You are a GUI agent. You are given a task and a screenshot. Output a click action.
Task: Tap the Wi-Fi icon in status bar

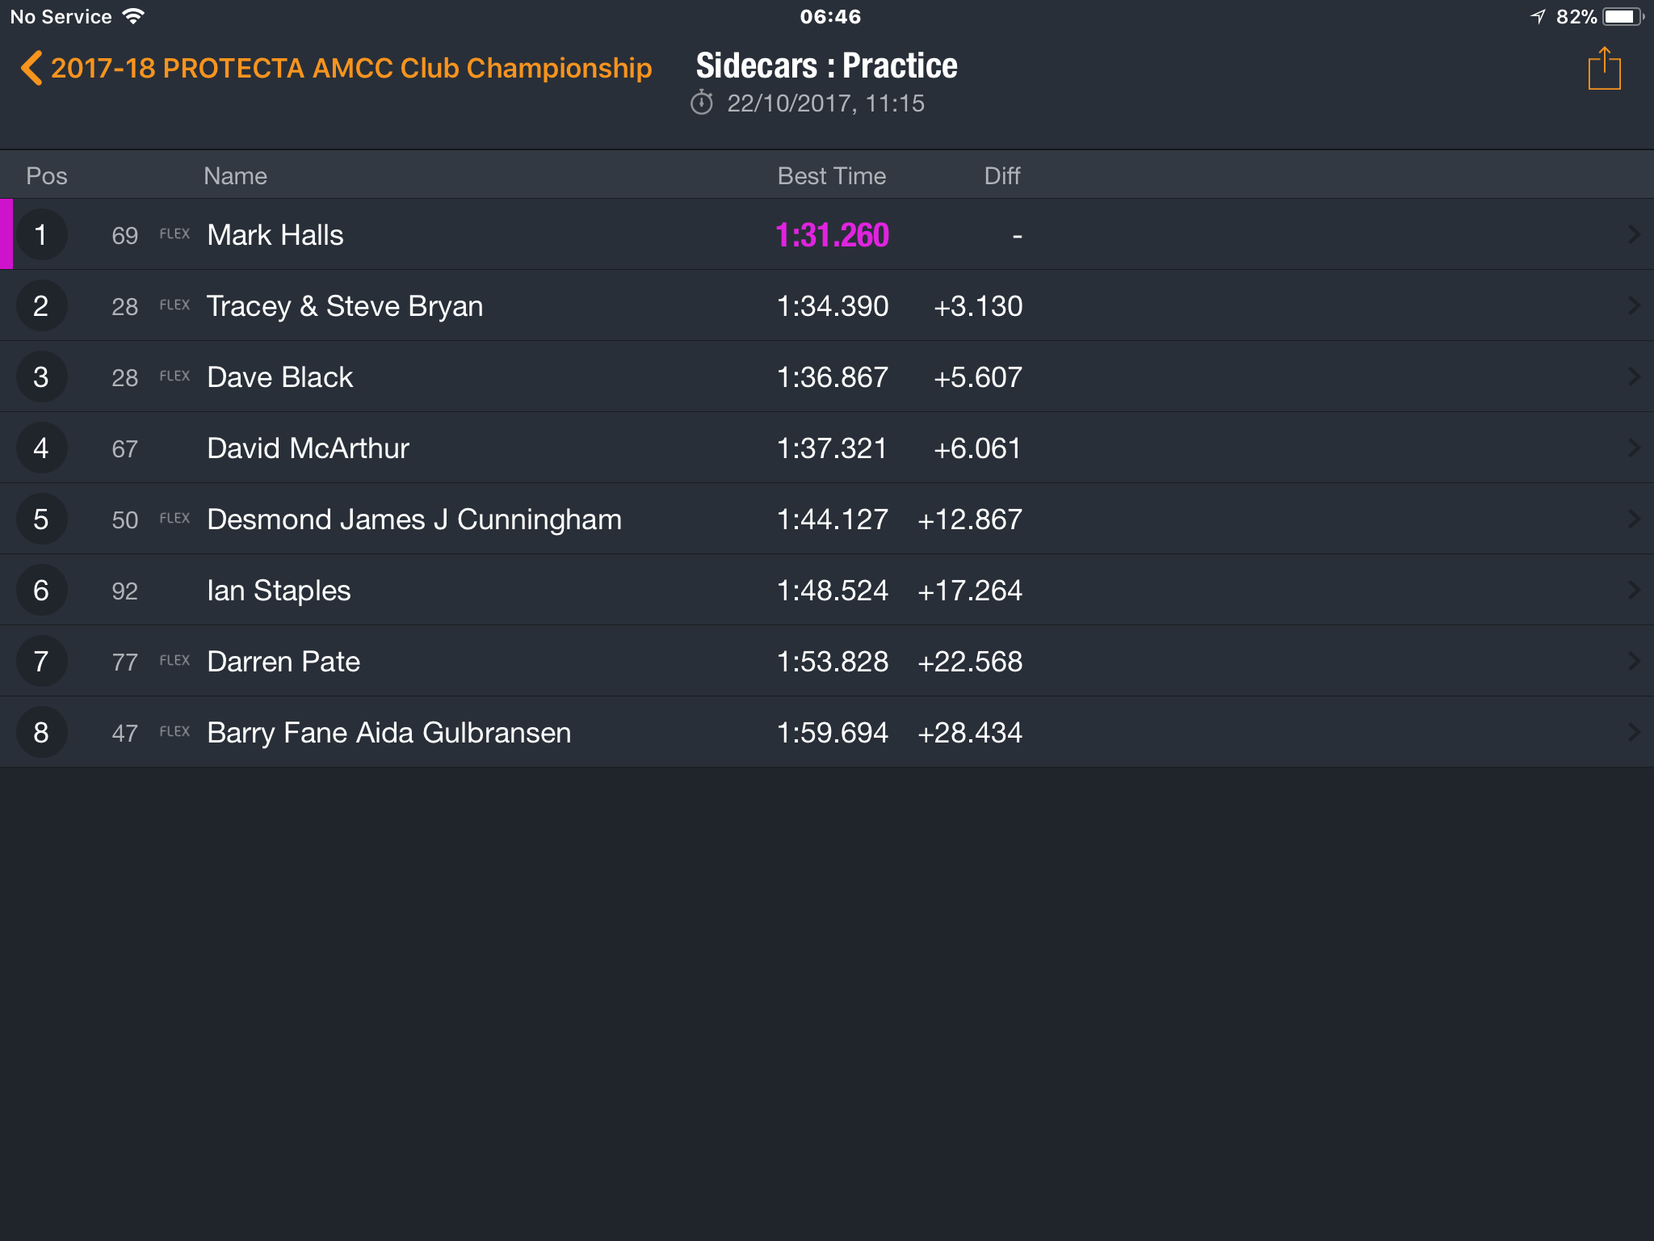coord(133,16)
